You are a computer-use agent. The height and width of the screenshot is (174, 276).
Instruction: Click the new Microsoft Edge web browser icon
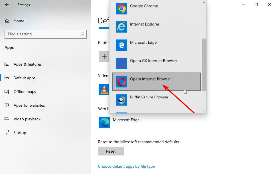tap(104, 123)
